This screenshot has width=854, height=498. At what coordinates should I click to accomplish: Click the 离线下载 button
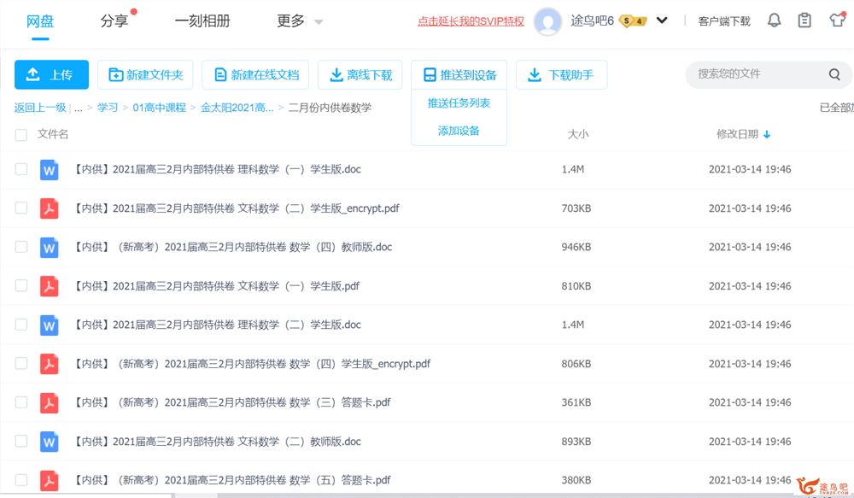pyautogui.click(x=360, y=74)
